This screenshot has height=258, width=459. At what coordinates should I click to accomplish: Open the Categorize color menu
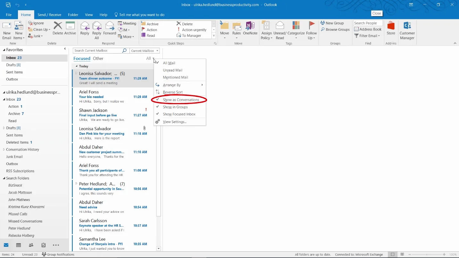pyautogui.click(x=296, y=30)
